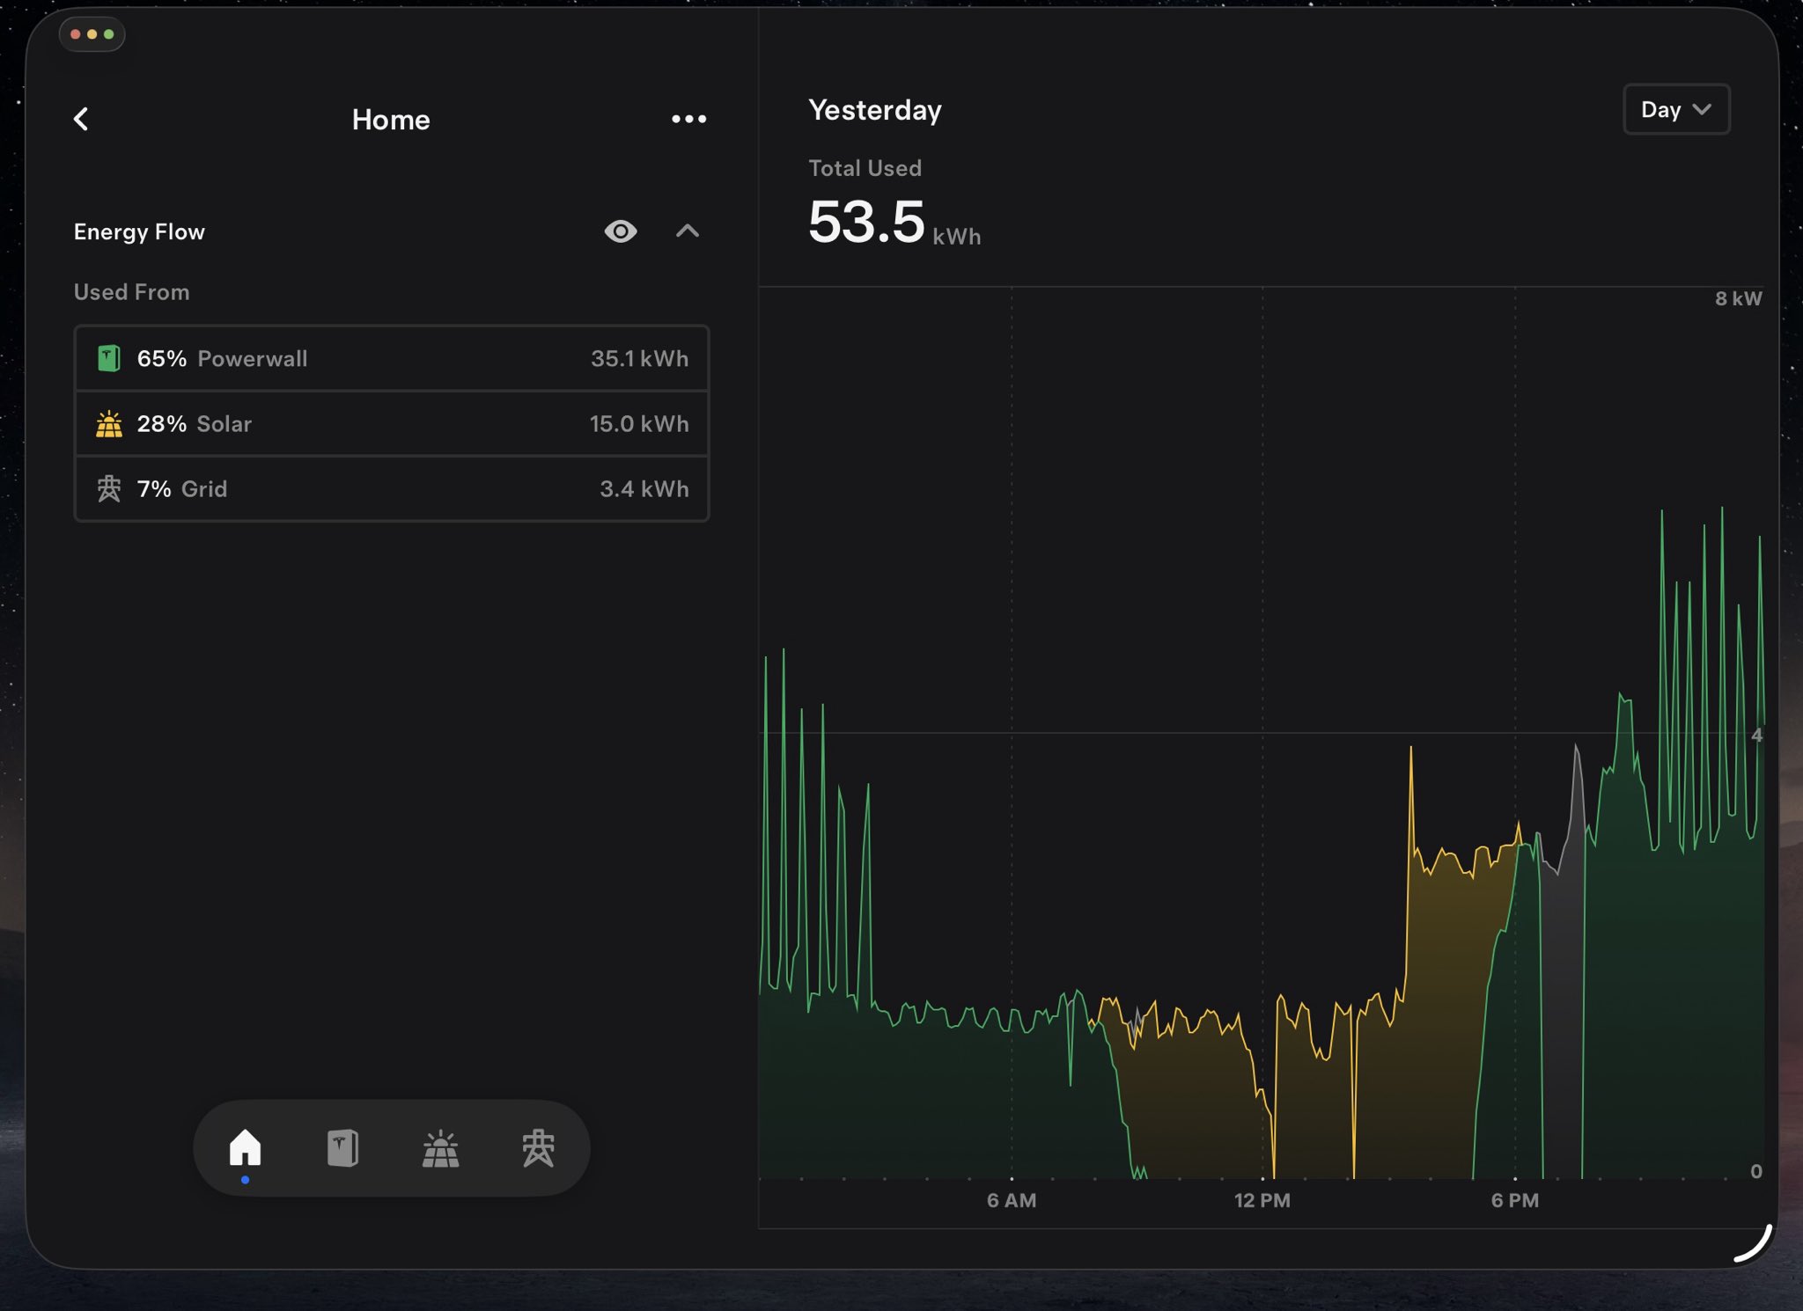Click the window controls traffic lights
The height and width of the screenshot is (1311, 1803).
(92, 34)
